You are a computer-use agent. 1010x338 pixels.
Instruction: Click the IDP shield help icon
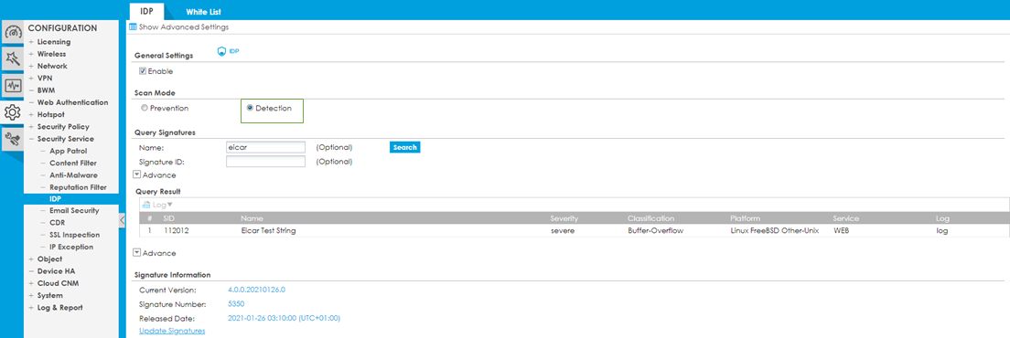(x=222, y=51)
